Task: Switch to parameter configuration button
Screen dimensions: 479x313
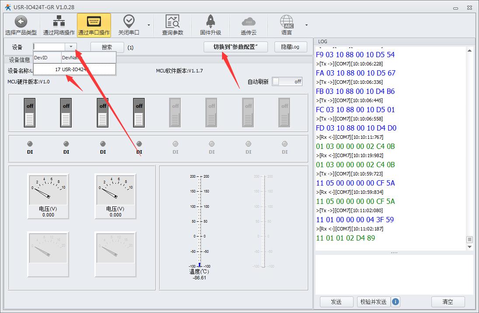Action: click(x=236, y=47)
